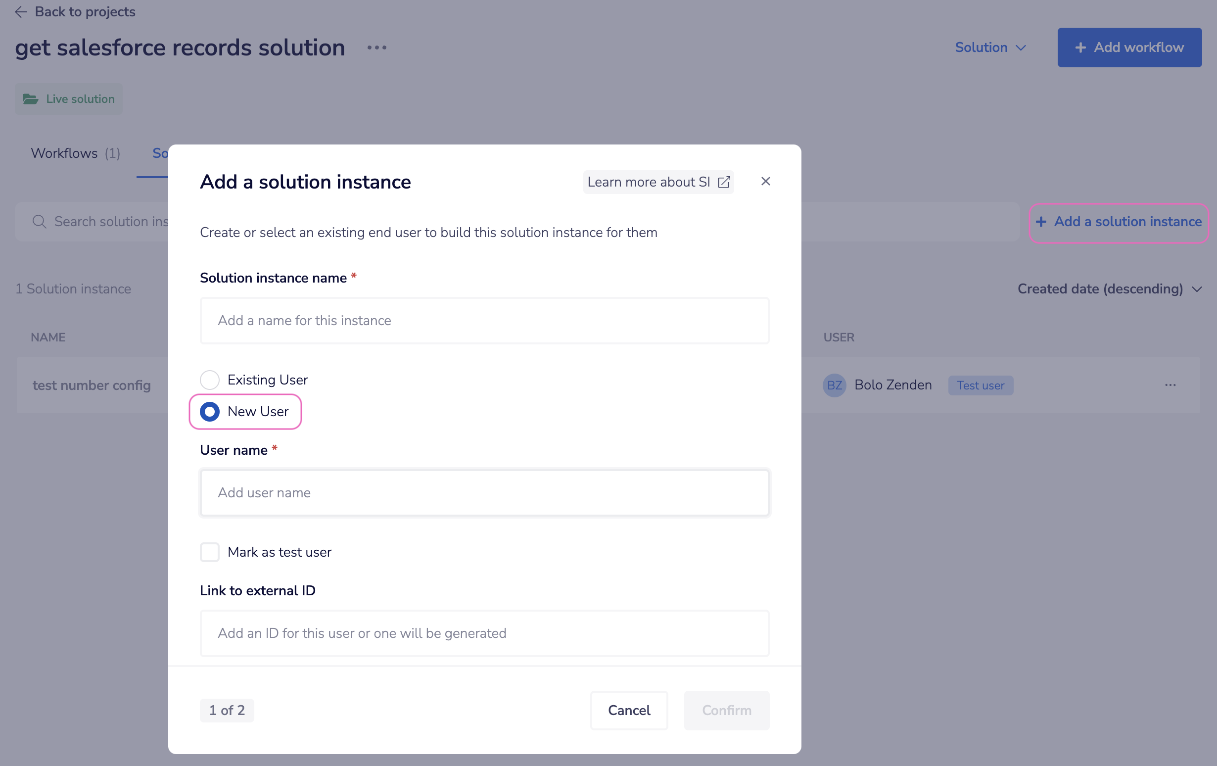Click the Cancel button on the modal
Screen dimensions: 1217x766
coord(629,711)
